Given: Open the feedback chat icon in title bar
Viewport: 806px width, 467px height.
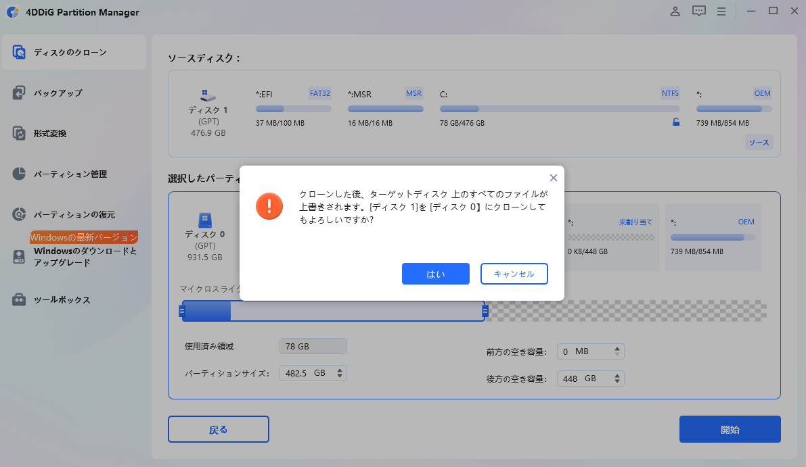Looking at the screenshot, I should point(698,11).
